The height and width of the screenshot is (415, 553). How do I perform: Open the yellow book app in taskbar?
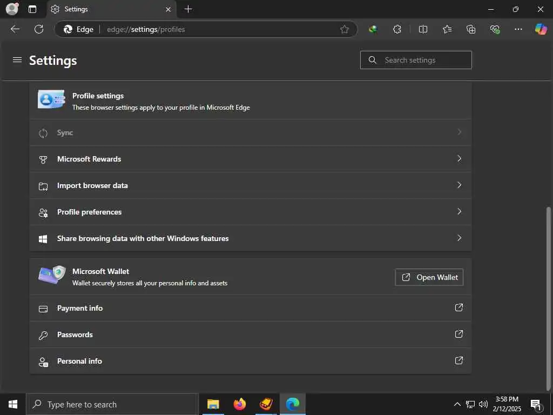coord(266,404)
